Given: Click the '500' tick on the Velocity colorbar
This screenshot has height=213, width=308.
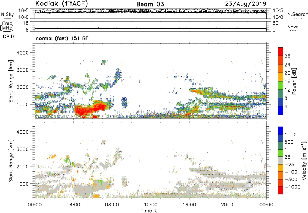Looking at the screenshot, I should (x=289, y=142).
